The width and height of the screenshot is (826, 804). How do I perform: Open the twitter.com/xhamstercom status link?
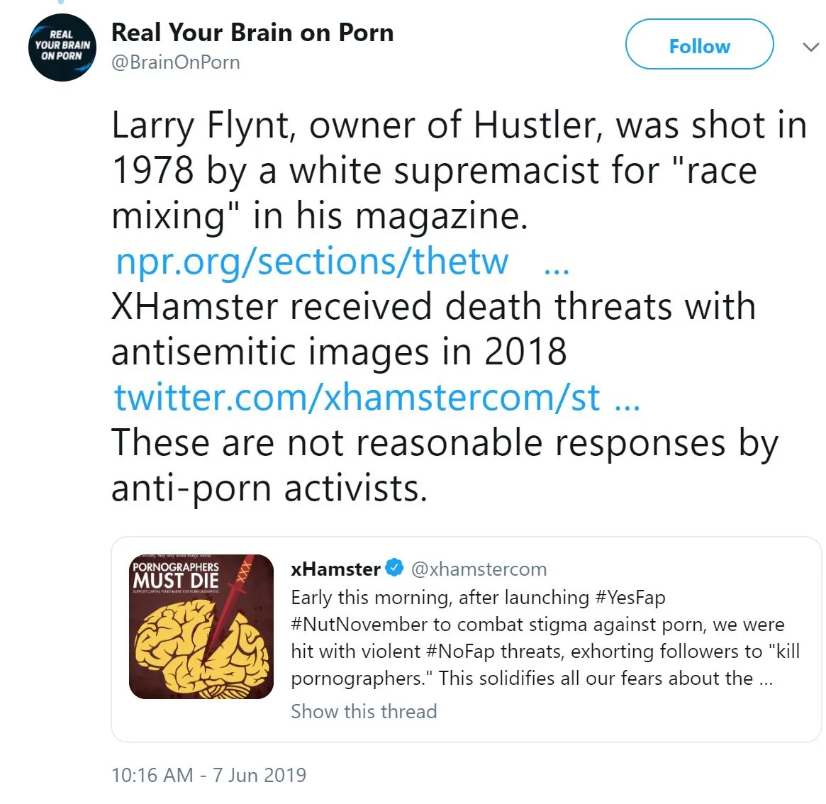tap(357, 397)
